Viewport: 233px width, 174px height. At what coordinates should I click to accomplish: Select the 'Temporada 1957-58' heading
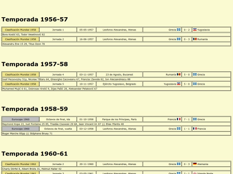tap(35, 64)
